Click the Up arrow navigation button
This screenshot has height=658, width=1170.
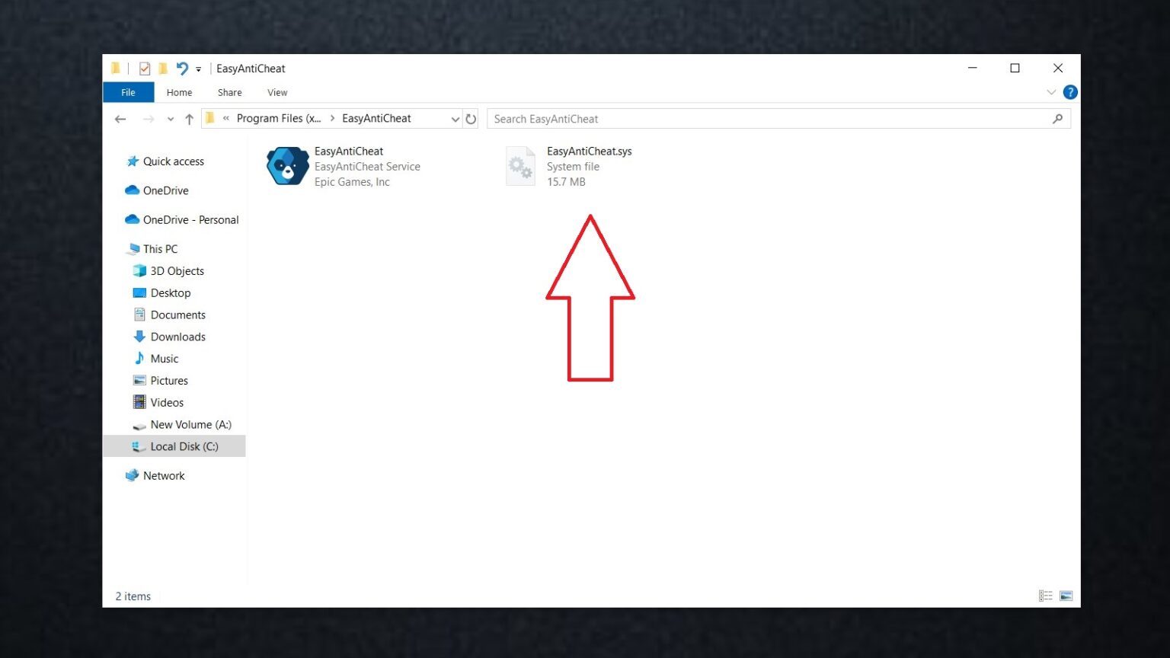(x=189, y=119)
